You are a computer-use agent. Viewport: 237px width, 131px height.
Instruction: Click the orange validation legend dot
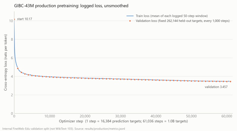coord(130,21)
